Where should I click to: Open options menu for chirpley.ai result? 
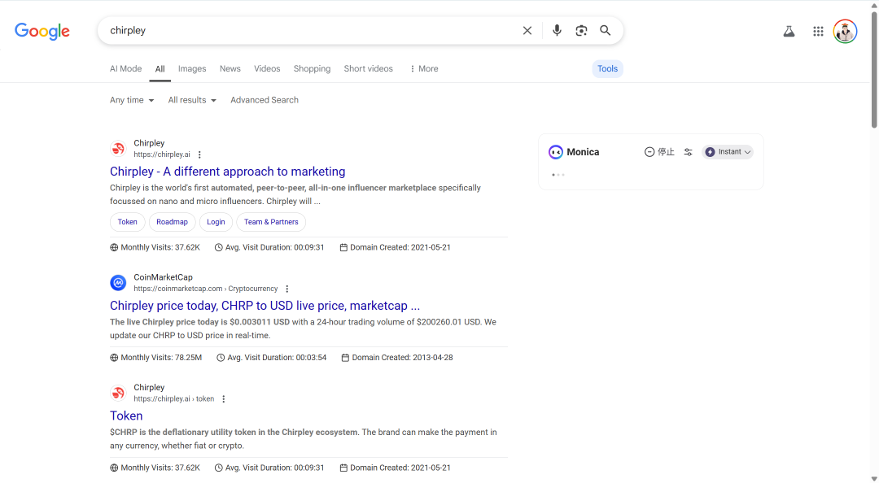(x=199, y=154)
